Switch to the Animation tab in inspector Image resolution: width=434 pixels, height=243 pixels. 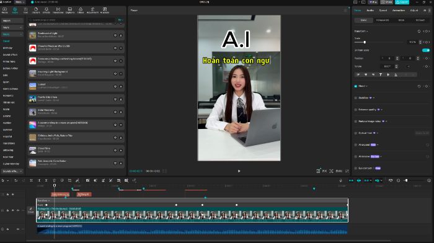pos(399,11)
